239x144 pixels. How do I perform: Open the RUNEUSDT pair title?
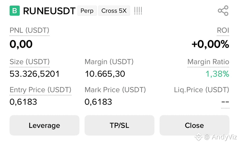coord(49,11)
